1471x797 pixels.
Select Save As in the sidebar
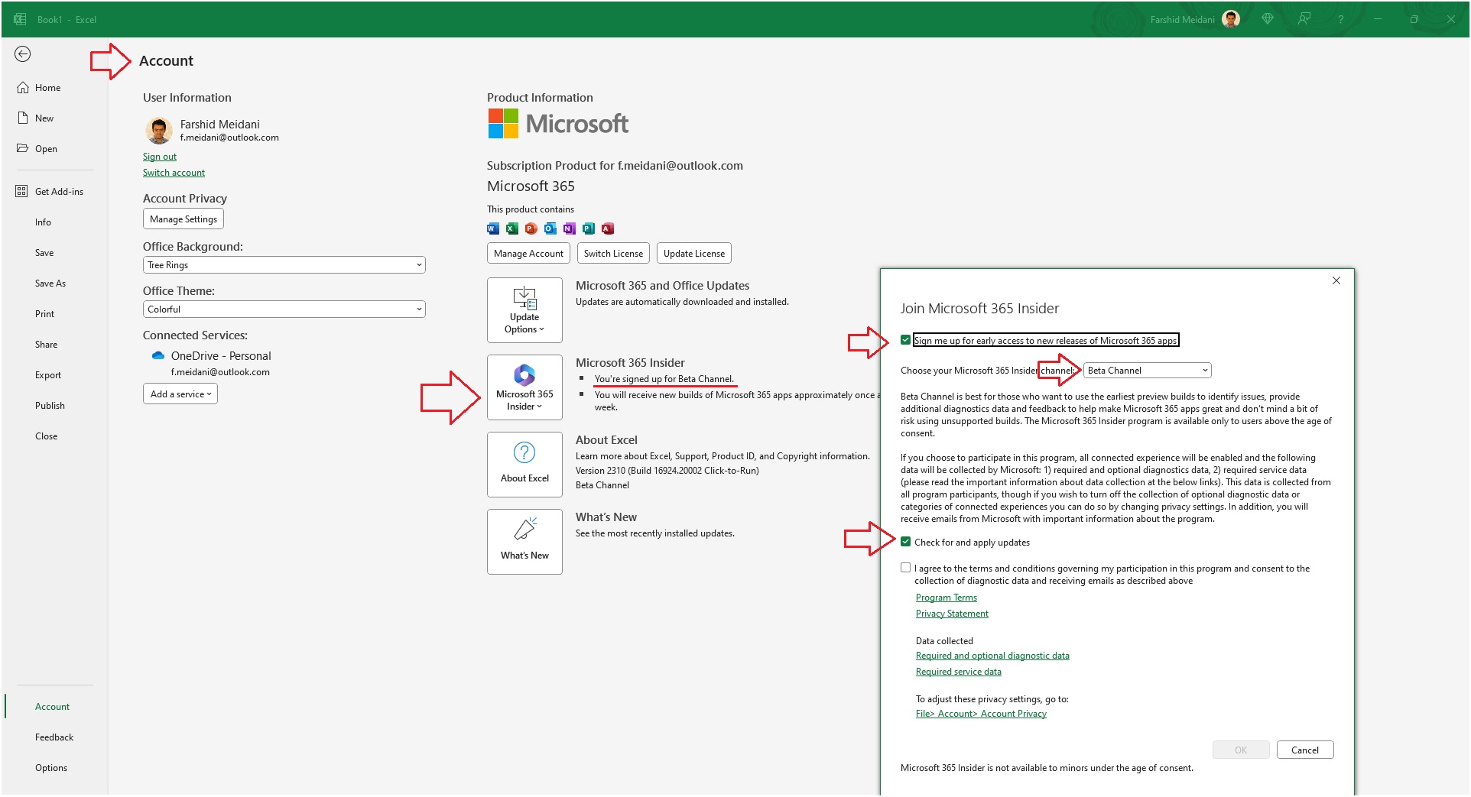(50, 283)
